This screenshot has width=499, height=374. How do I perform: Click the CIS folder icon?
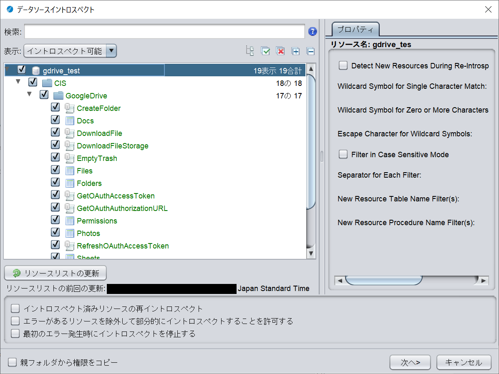coord(47,83)
